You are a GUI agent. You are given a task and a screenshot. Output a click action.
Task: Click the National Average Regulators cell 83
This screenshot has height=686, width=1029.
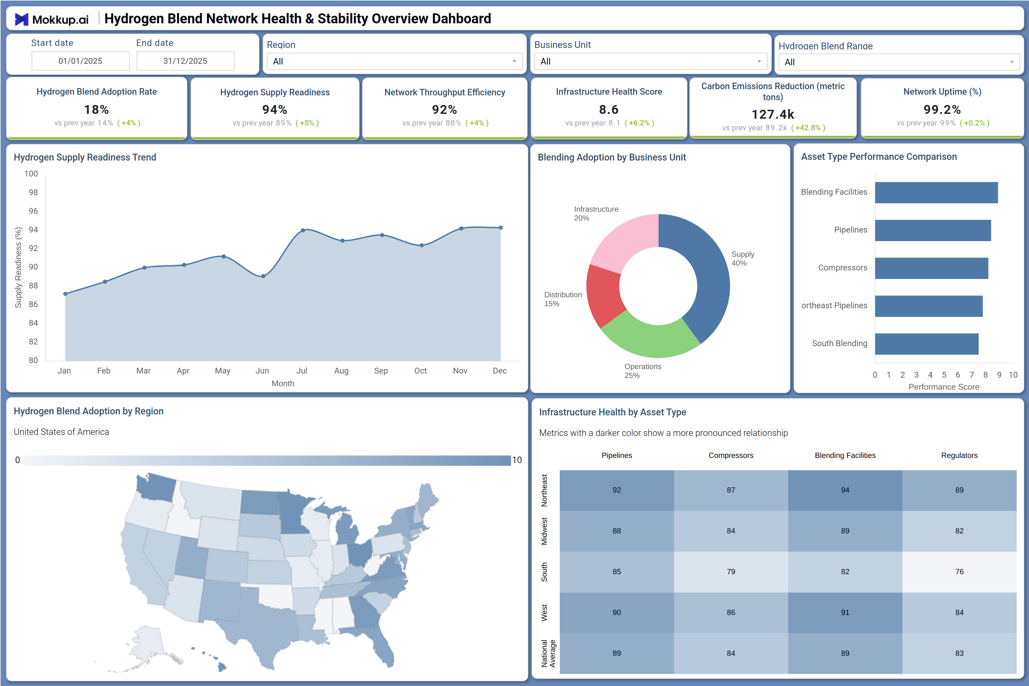pyautogui.click(x=959, y=653)
